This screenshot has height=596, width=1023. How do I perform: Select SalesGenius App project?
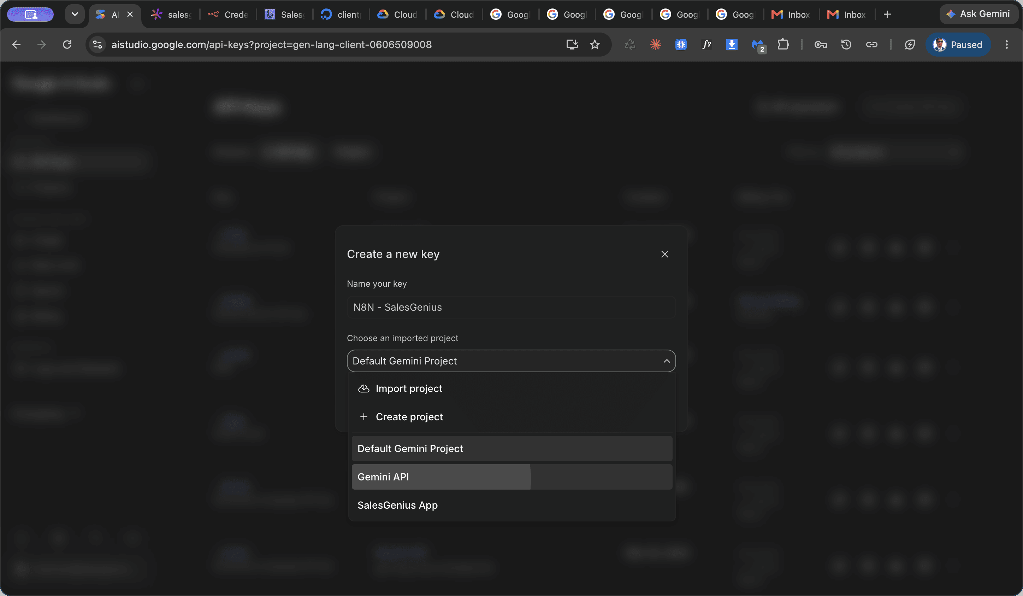click(x=512, y=505)
